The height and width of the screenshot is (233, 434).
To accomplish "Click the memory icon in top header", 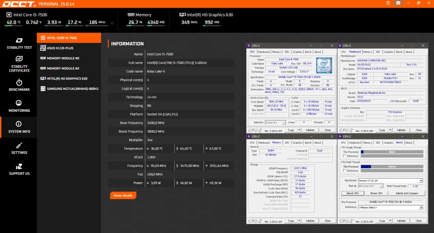I will pos(131,15).
